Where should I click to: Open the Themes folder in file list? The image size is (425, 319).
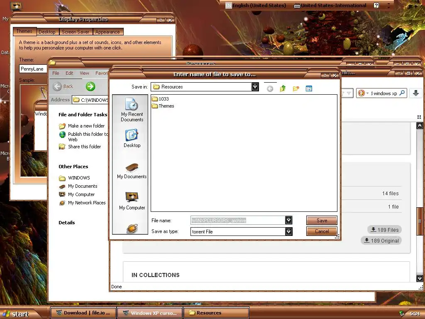point(163,106)
